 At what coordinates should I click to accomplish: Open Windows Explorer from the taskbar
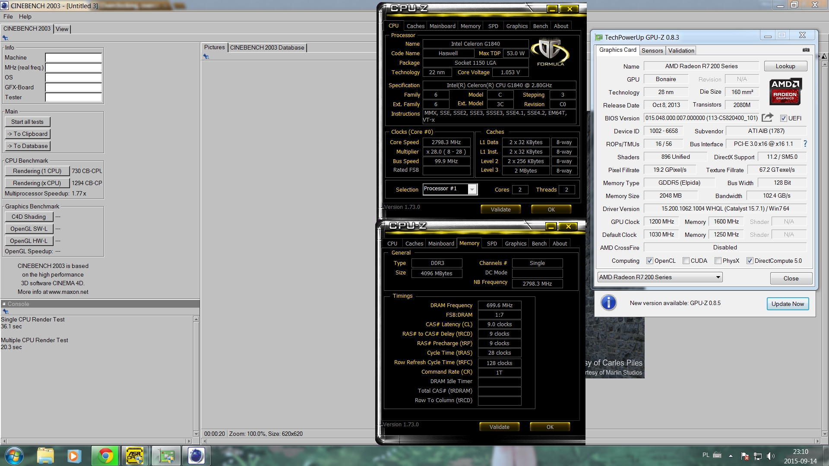coord(45,456)
